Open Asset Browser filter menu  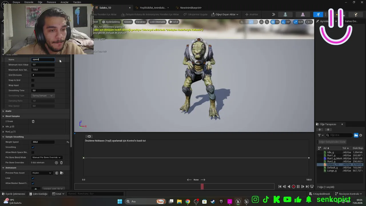[x=321, y=135]
